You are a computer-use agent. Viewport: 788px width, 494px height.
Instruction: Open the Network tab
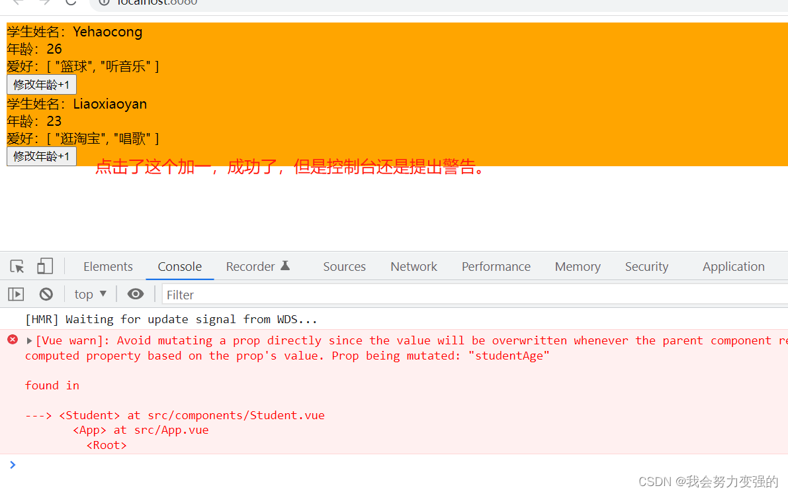click(x=414, y=267)
